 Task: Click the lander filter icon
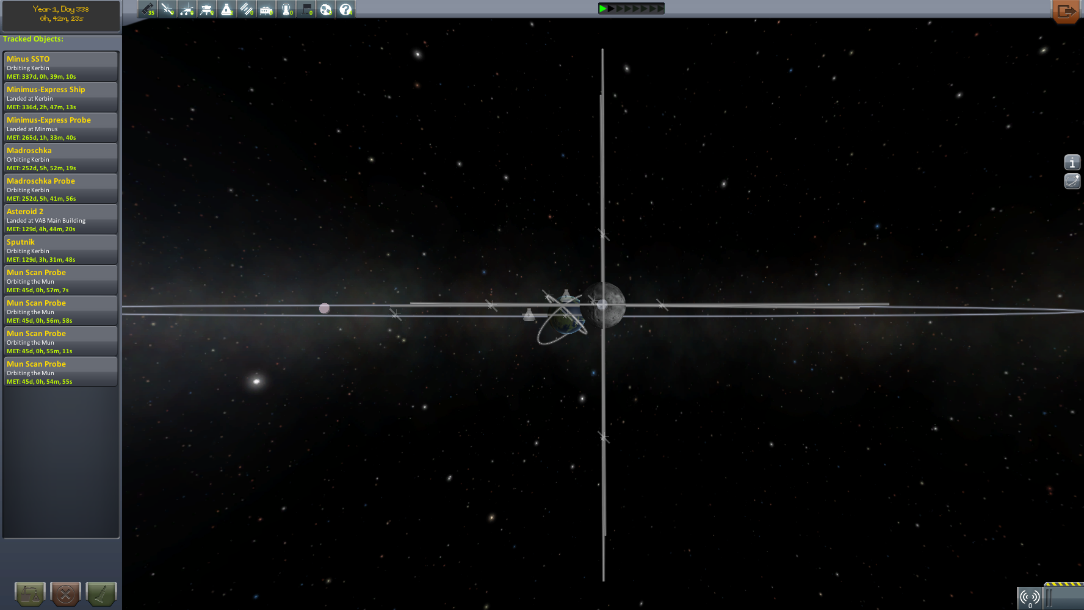pos(207,9)
